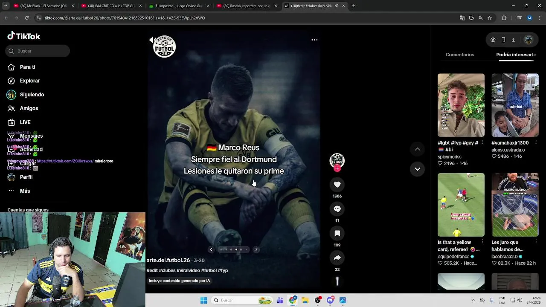Viewport: 546px width, 307px height.
Task: Click the equipedefrance account name
Action: pos(453,257)
